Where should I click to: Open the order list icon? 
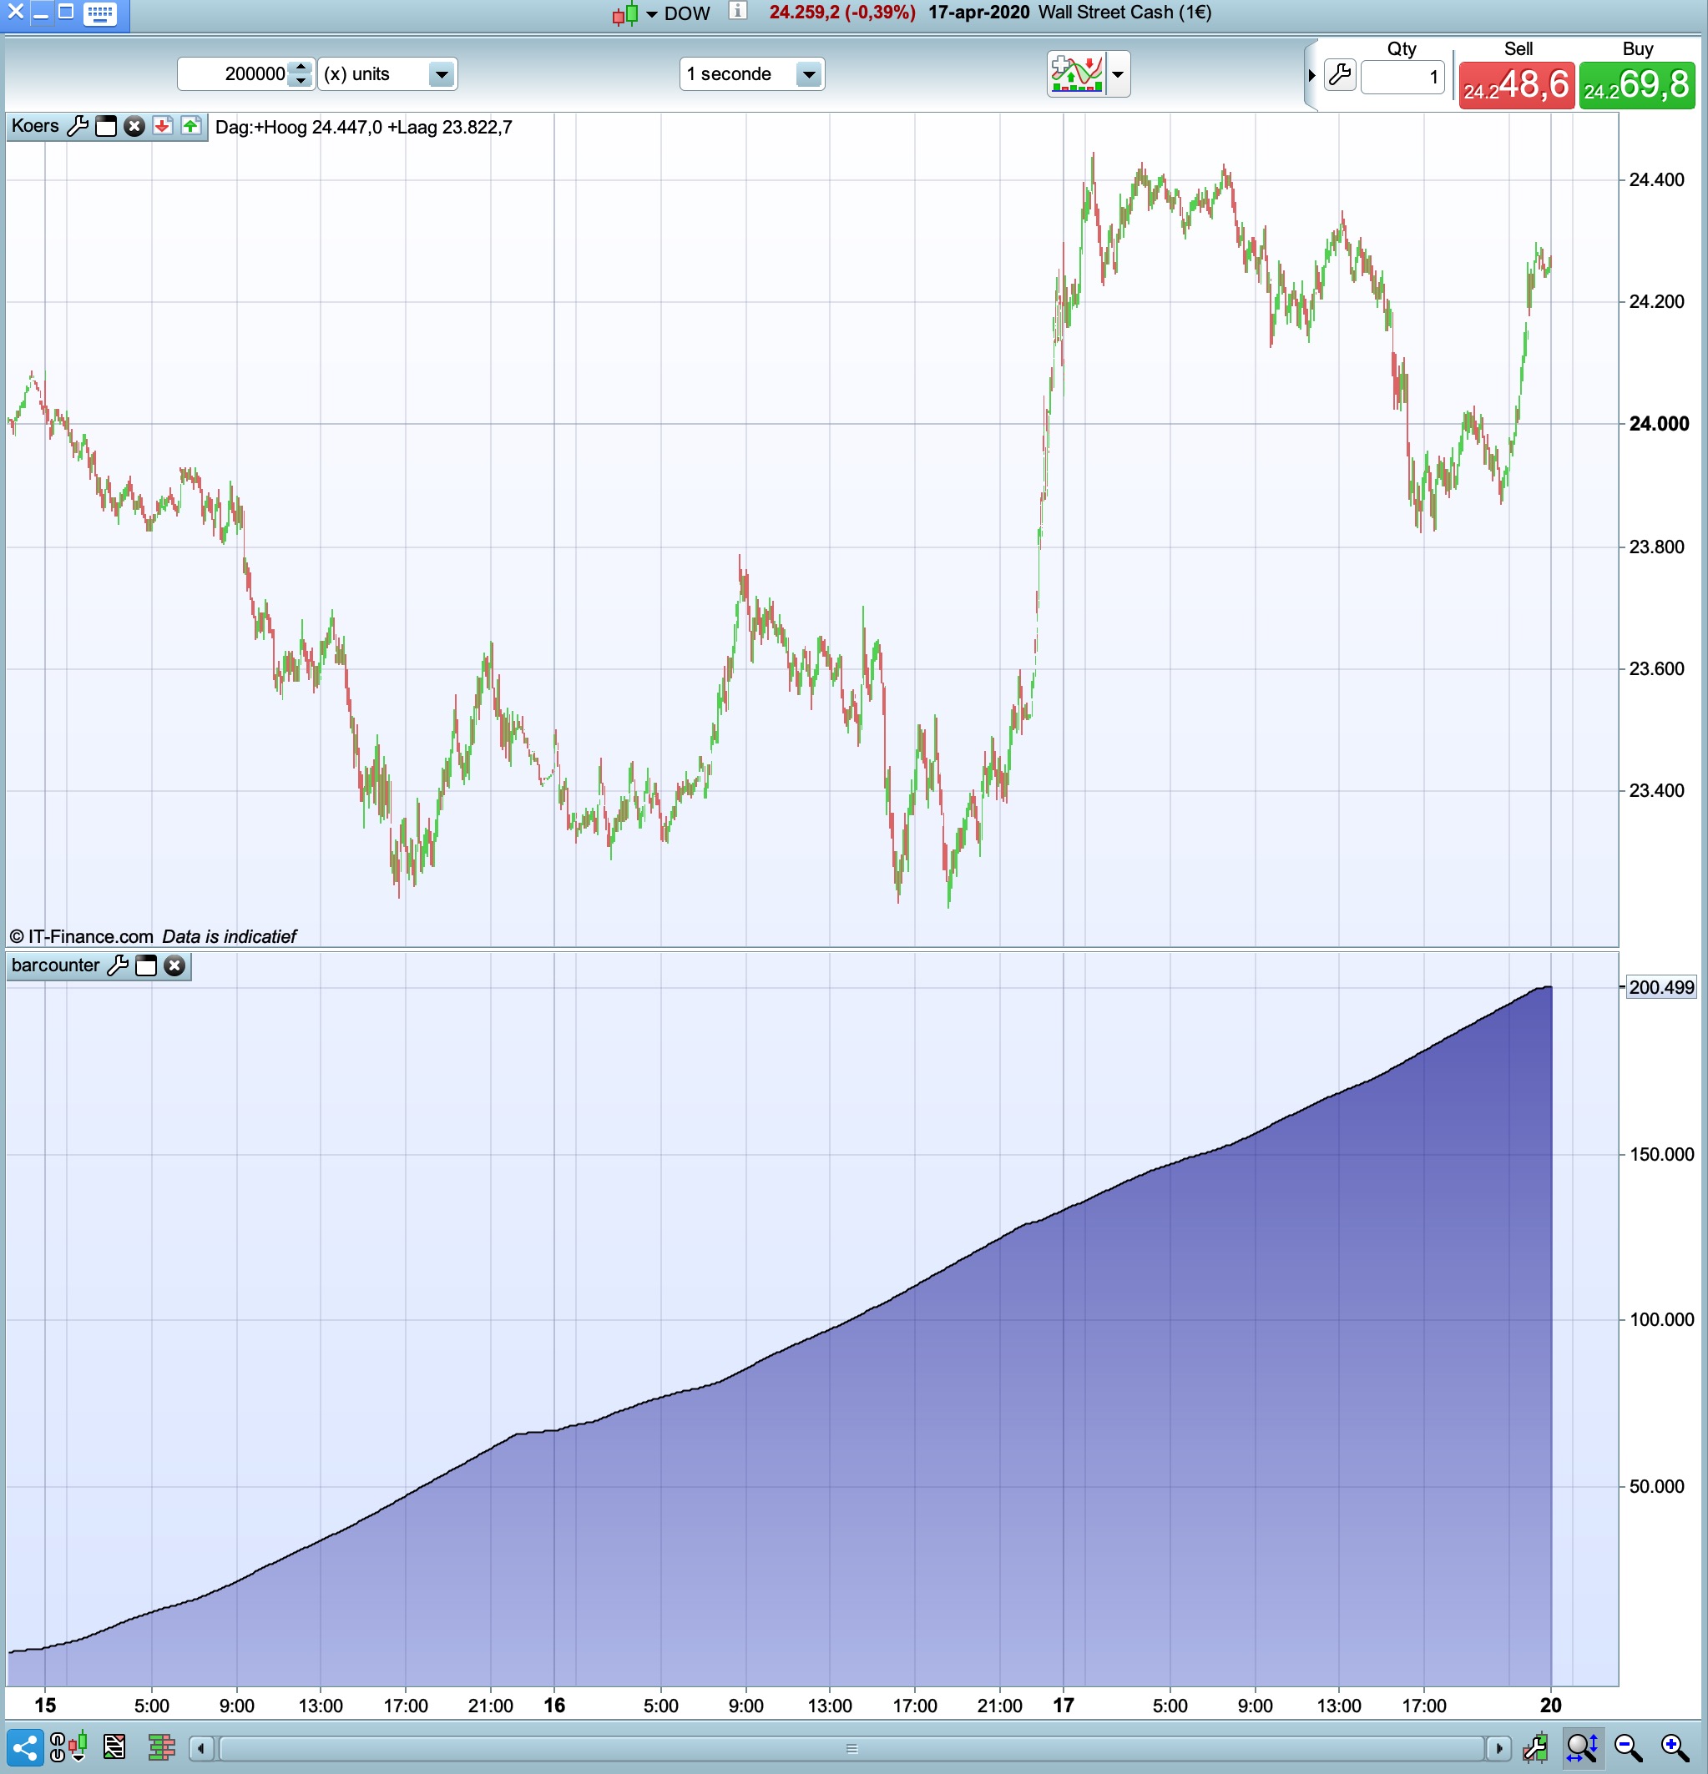(x=114, y=1746)
